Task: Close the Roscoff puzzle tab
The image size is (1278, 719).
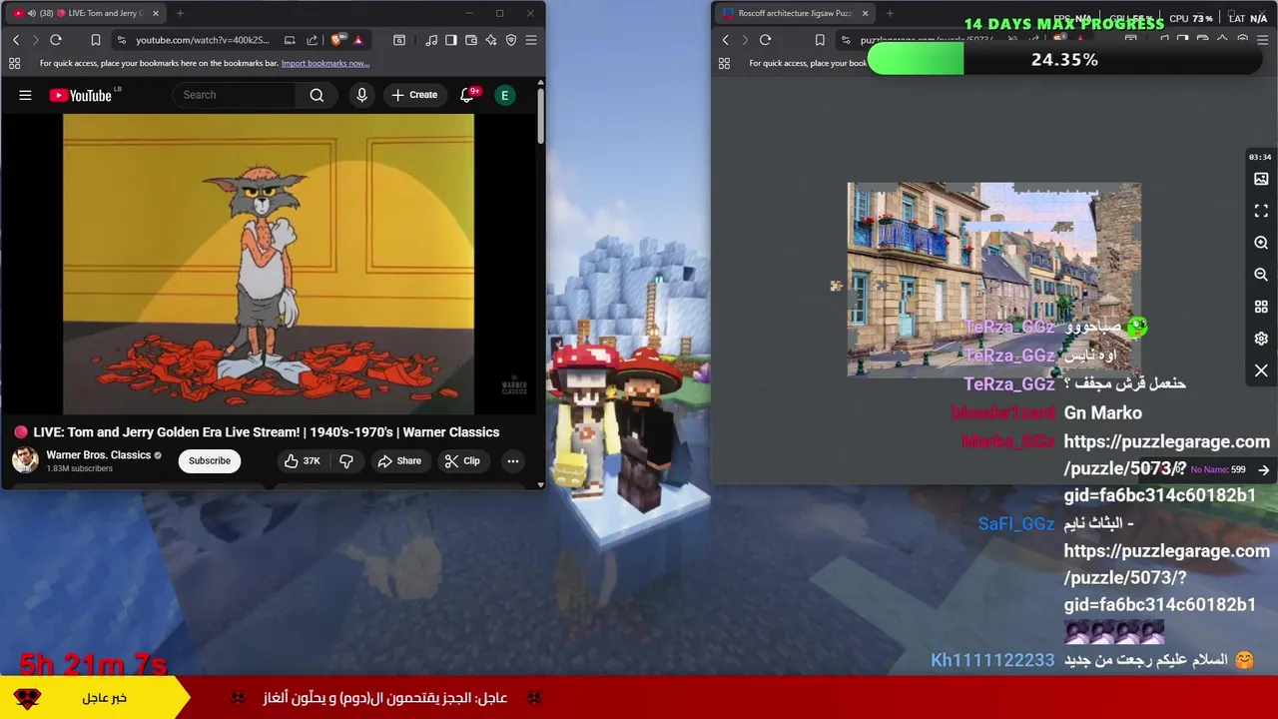Action: tap(865, 13)
